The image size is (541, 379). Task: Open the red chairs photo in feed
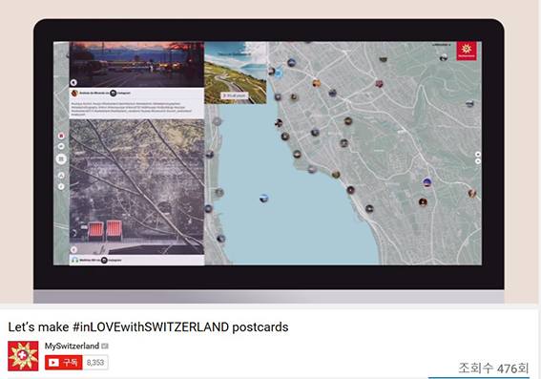[136, 187]
